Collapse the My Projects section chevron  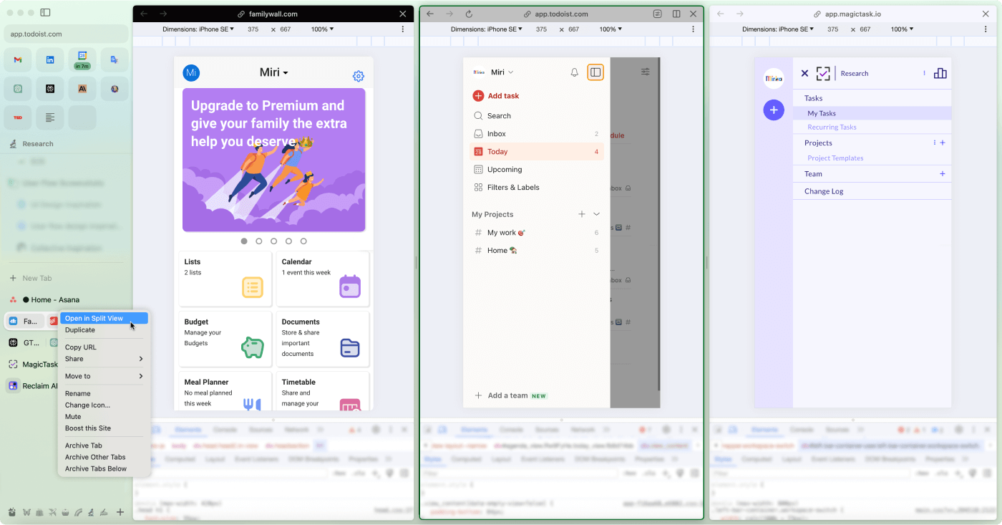coord(597,214)
